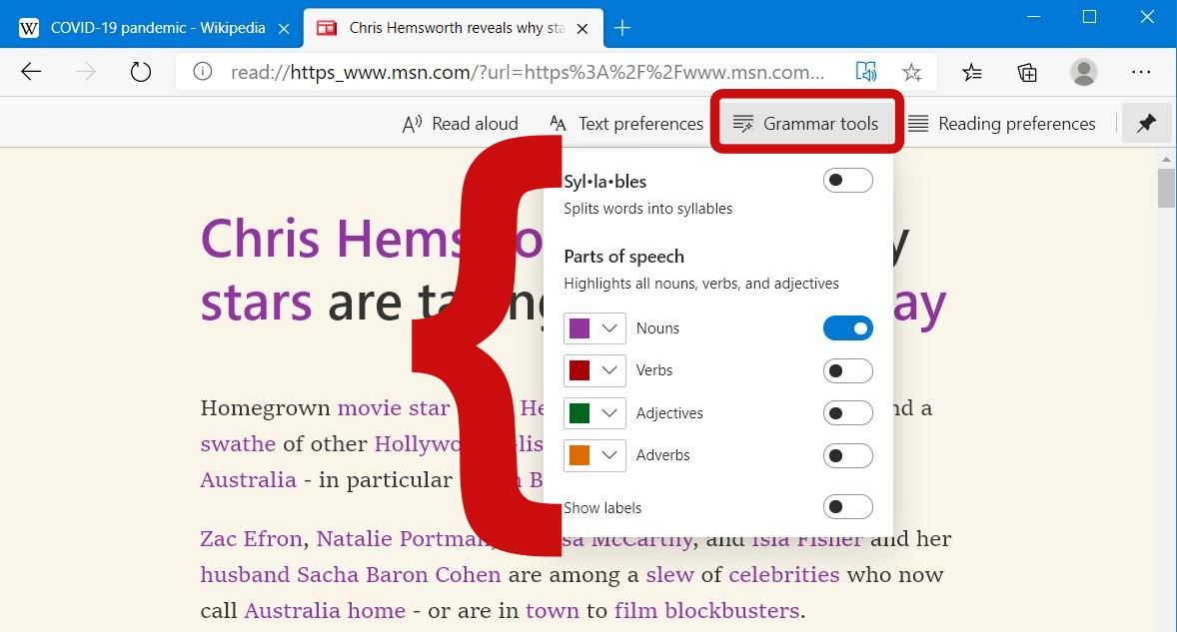Click the site information icon in address bar
1177x632 pixels.
[202, 72]
